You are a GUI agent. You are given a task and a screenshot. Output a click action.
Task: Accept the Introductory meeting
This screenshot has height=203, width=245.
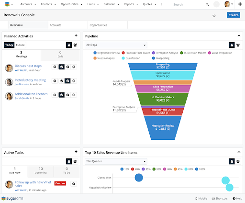point(62,81)
